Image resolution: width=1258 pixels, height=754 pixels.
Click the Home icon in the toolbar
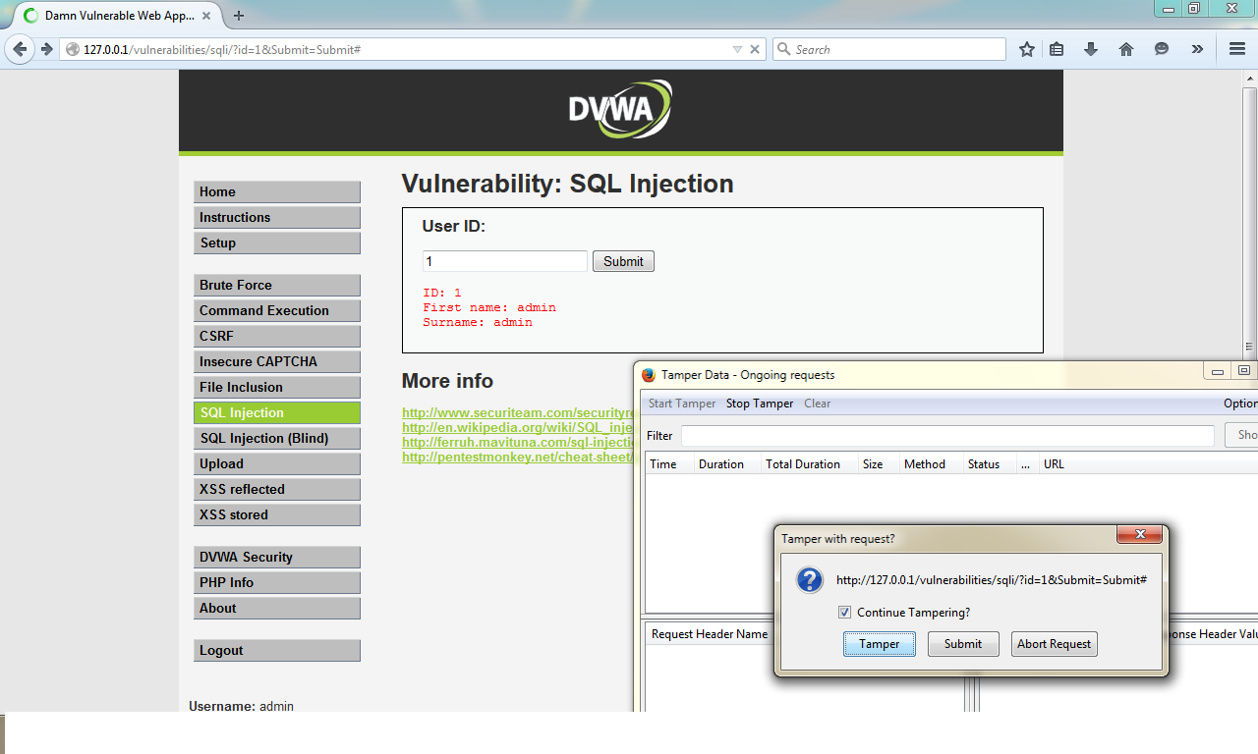[1126, 48]
